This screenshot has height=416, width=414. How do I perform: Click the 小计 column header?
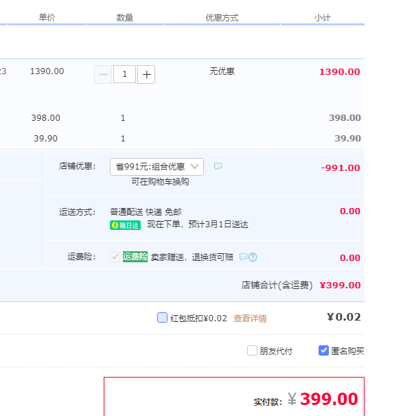coord(322,17)
